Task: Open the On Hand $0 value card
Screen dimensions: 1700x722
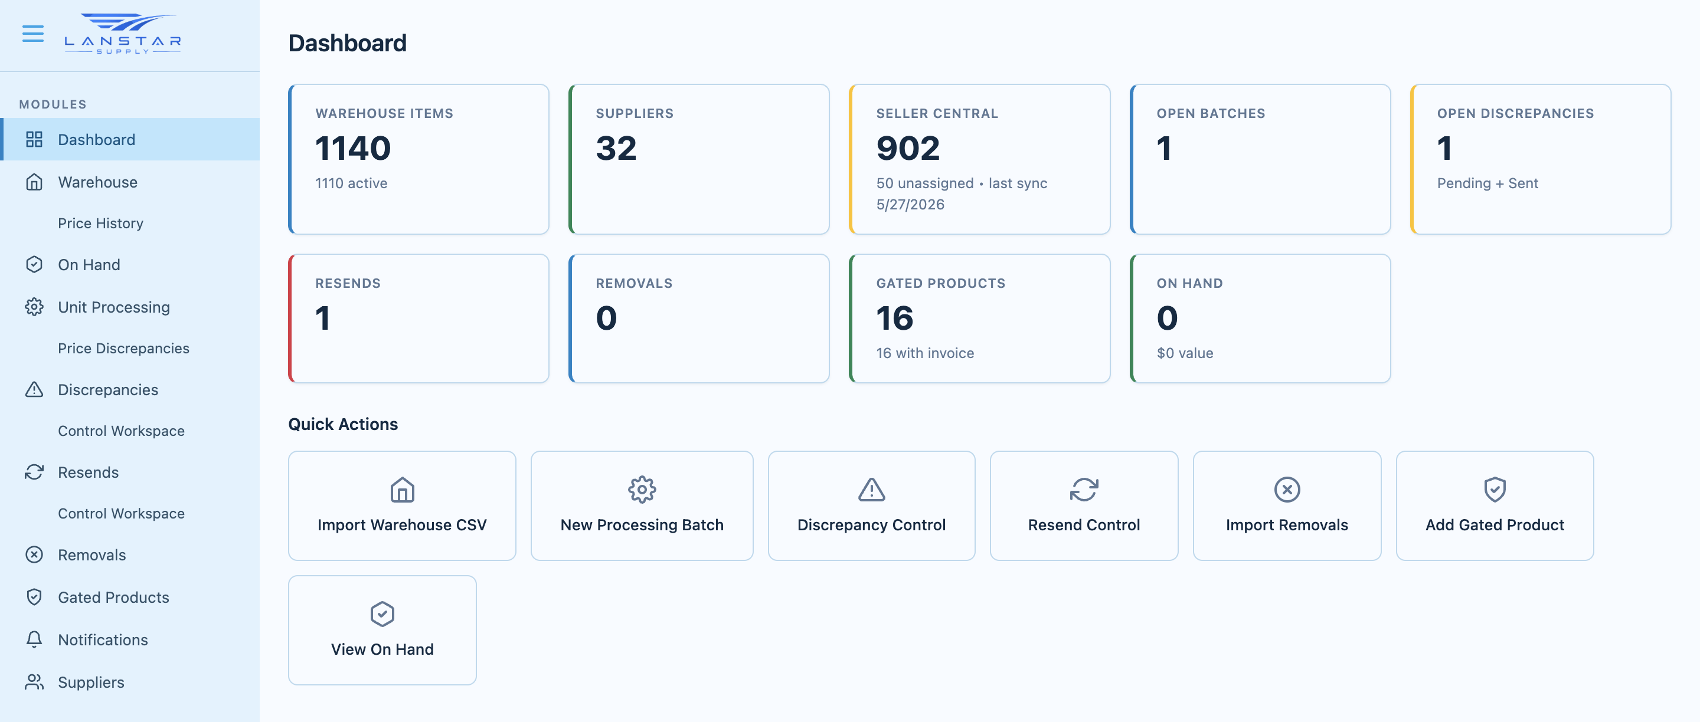Action: point(1260,319)
